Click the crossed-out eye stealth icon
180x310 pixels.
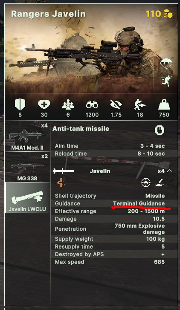[116, 104]
